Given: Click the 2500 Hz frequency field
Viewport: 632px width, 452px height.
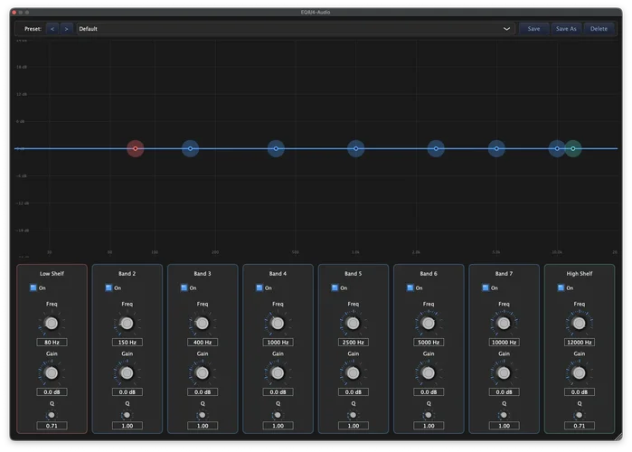Looking at the screenshot, I should pos(354,342).
